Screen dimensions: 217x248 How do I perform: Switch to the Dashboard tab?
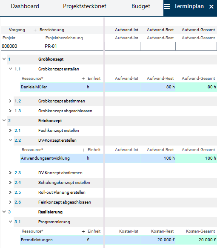click(25, 6)
